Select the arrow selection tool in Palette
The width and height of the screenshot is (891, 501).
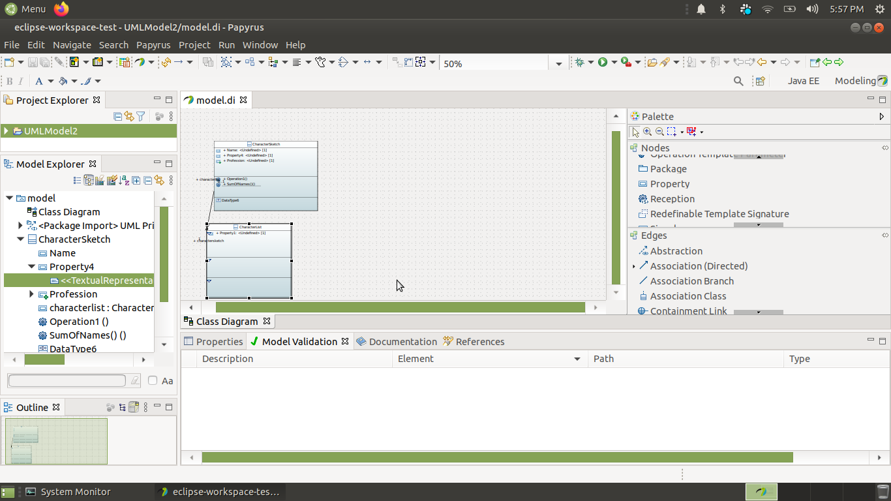tap(635, 132)
